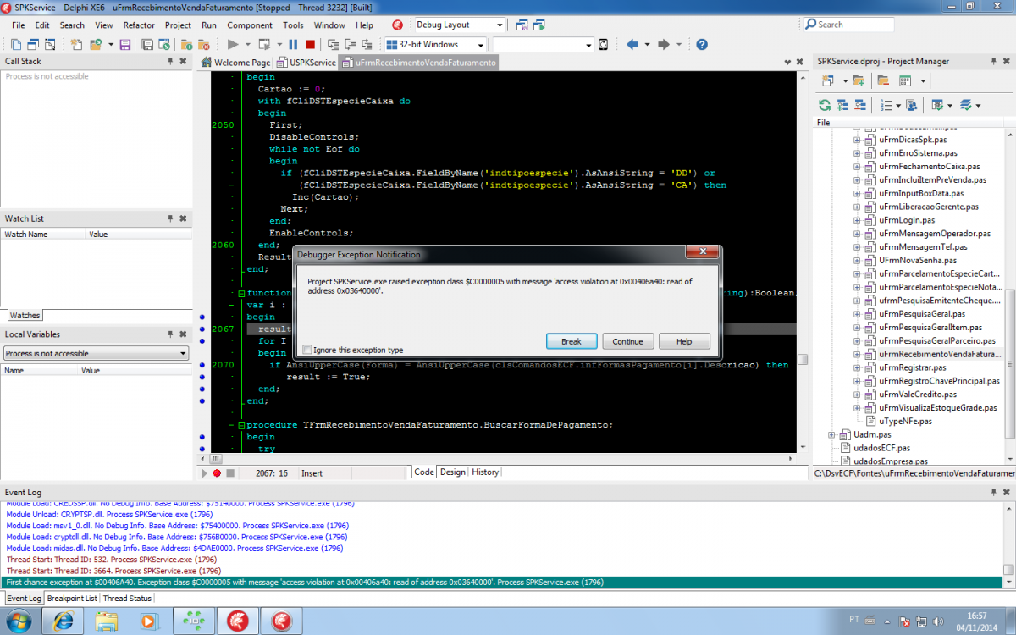Viewport: 1016px width, 635px height.
Task: Click the Add File to Project icon
Action: point(185,44)
